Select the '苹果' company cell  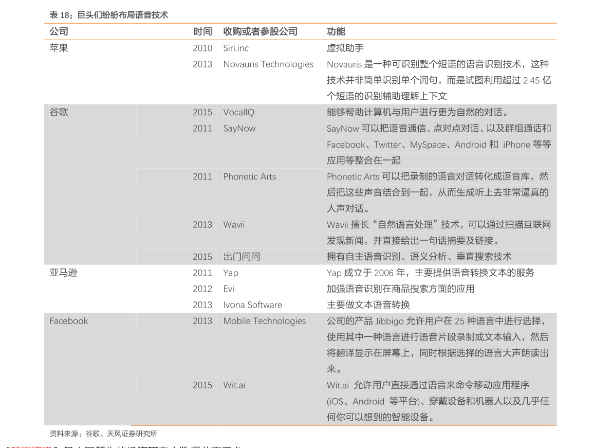(59, 48)
